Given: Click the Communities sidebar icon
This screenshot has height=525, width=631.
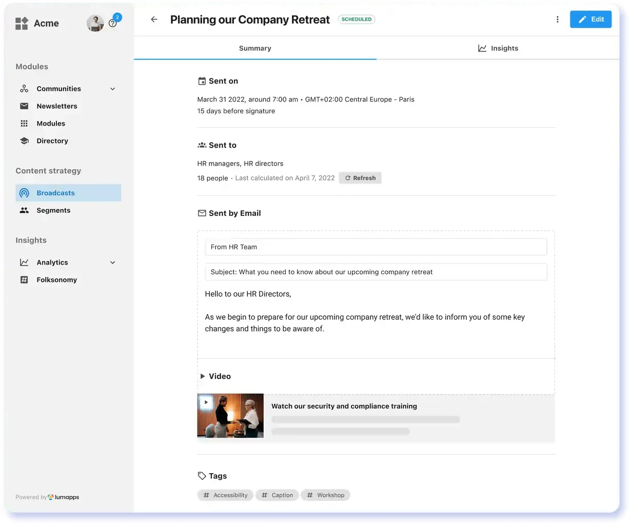Looking at the screenshot, I should [24, 89].
